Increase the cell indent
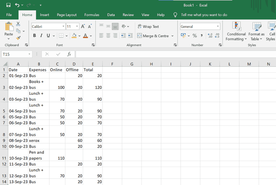Viewport: 276px width, 185px height. 130,35
